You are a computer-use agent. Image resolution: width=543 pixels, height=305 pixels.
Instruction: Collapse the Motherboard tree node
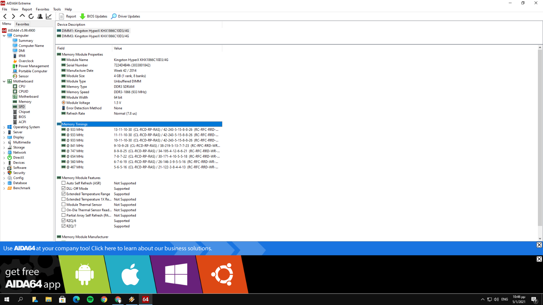pyautogui.click(x=4, y=81)
